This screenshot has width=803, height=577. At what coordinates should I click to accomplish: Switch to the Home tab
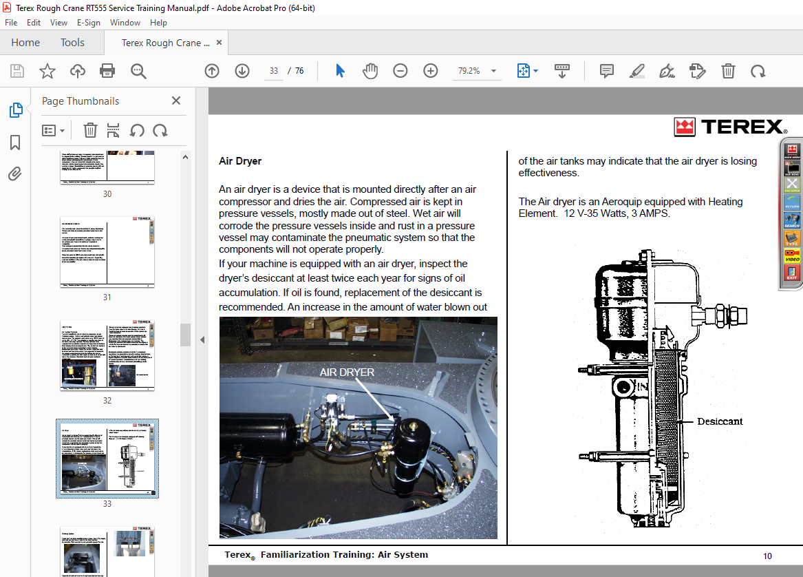(x=25, y=43)
